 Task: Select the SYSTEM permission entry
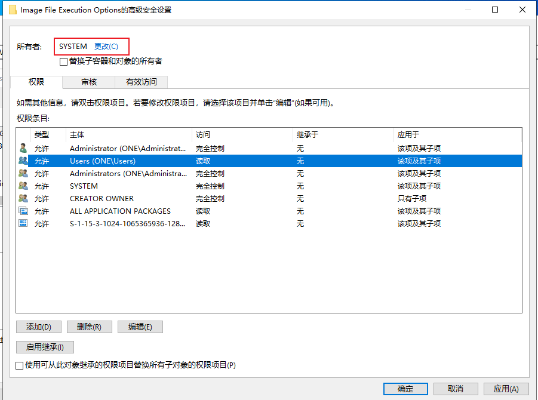click(x=269, y=186)
